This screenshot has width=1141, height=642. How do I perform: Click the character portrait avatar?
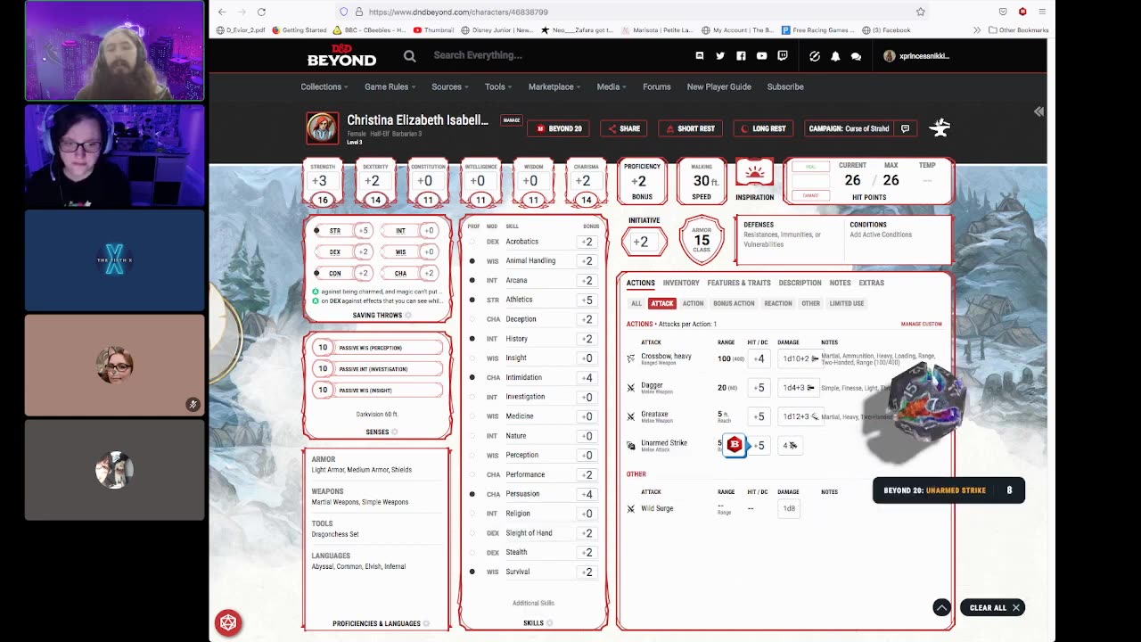[323, 128]
